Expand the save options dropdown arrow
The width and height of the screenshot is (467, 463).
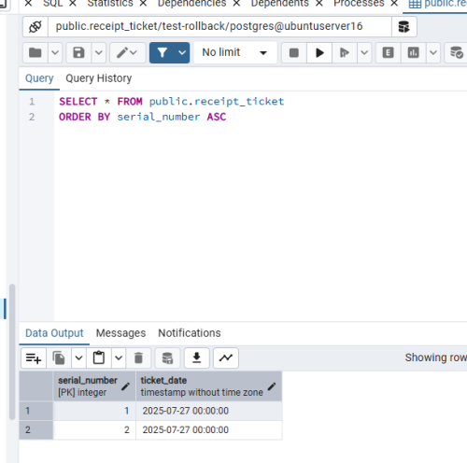click(99, 52)
